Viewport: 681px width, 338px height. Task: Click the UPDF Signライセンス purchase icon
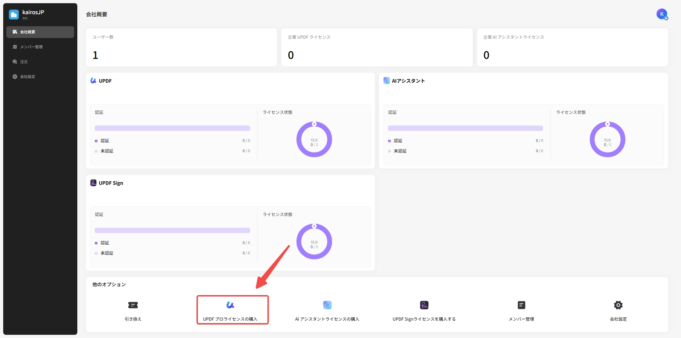click(424, 305)
